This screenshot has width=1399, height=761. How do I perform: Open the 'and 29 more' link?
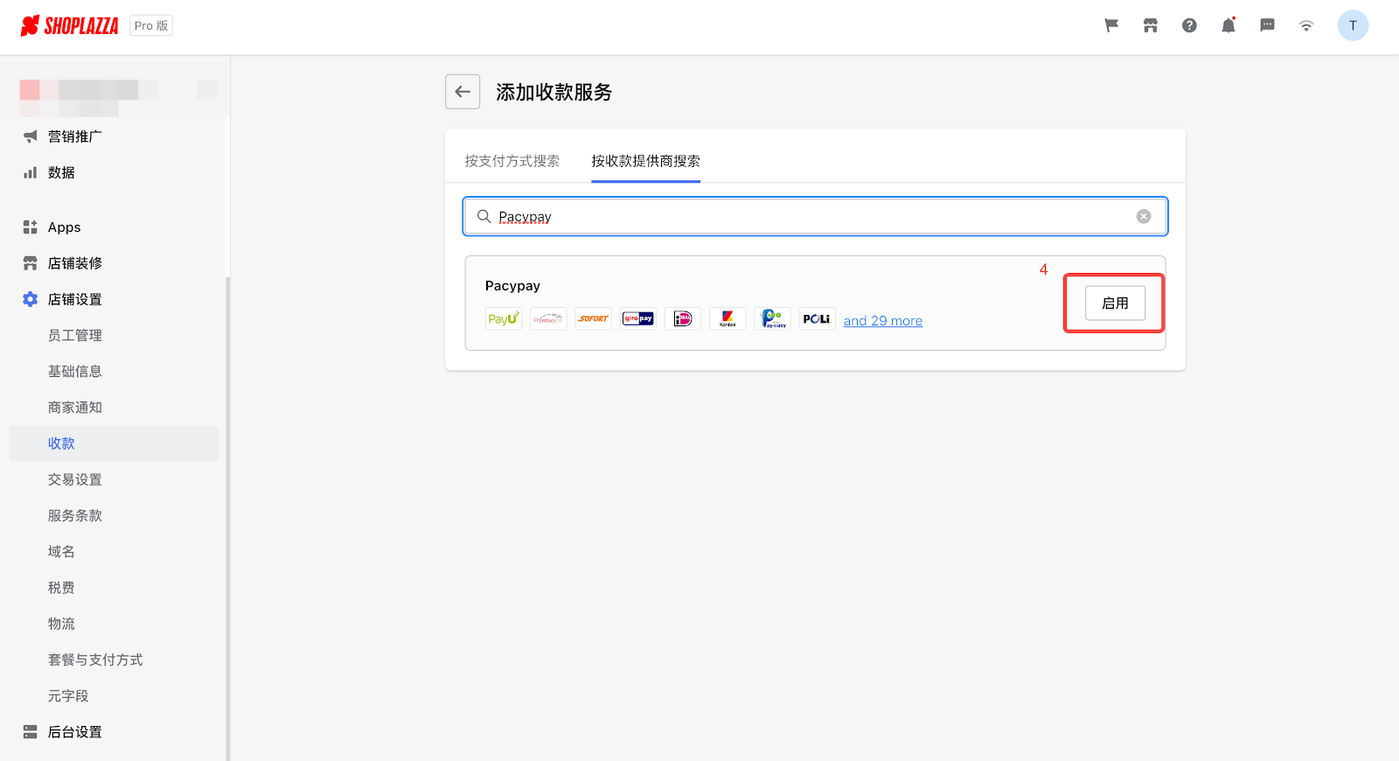pos(883,321)
